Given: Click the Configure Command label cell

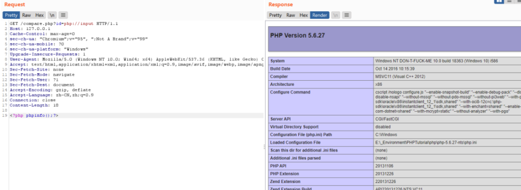Looking at the screenshot, I should pyautogui.click(x=321, y=102).
